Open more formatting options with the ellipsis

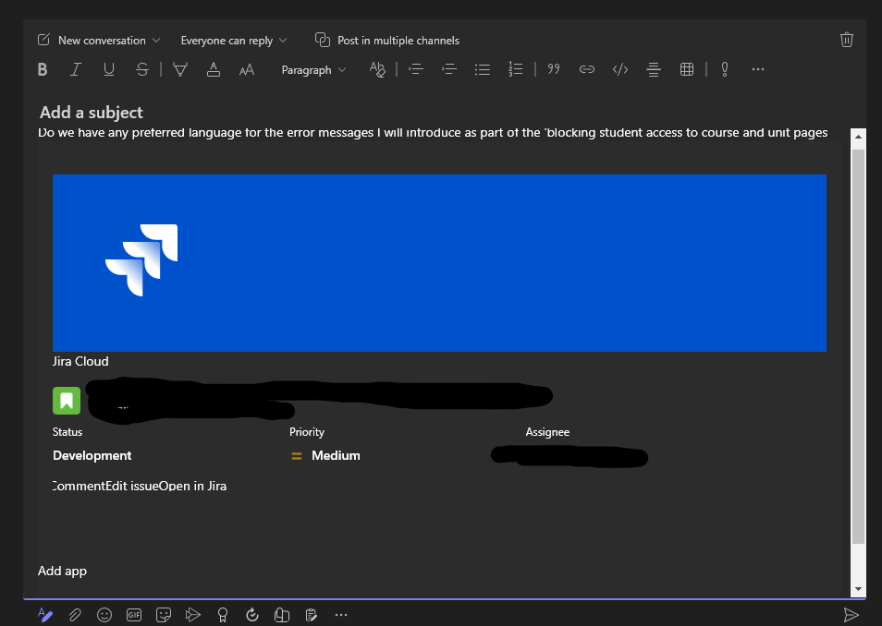tap(757, 69)
